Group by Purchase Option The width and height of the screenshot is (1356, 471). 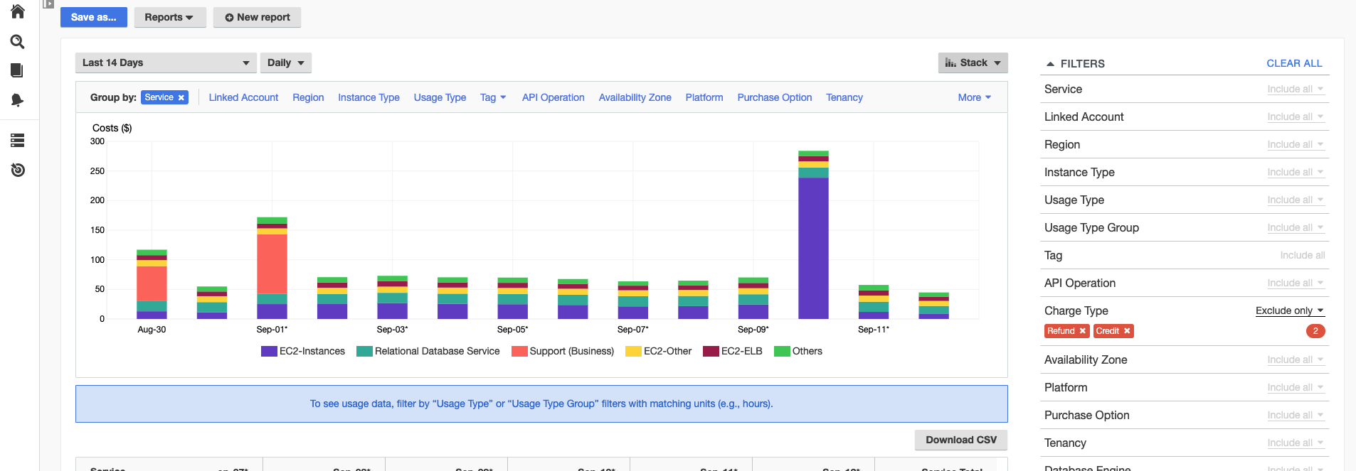point(774,97)
